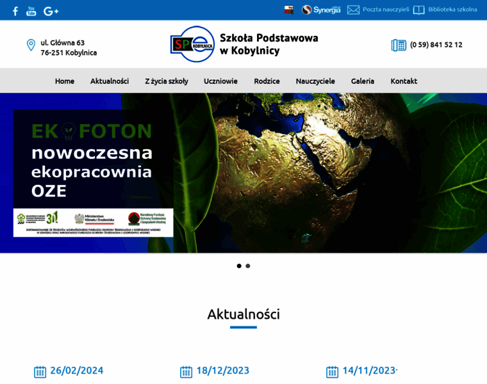Open the Uczniowie menu item
Screen dimensions: 487x384
coord(221,81)
